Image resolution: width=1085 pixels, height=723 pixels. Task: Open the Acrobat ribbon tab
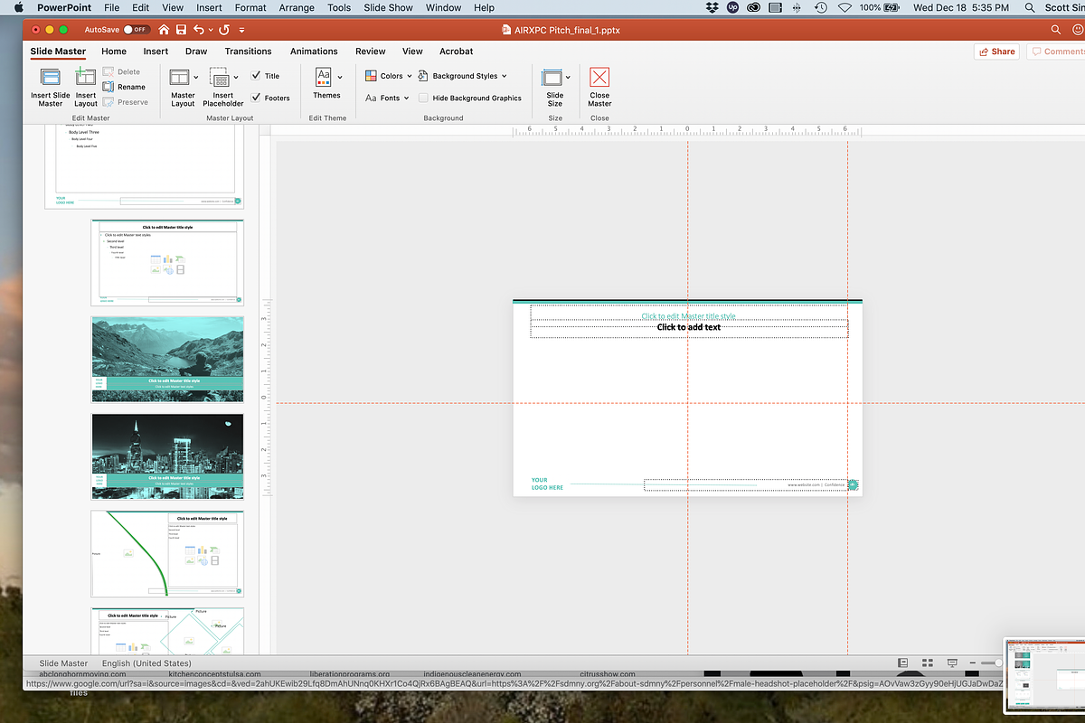click(x=457, y=52)
